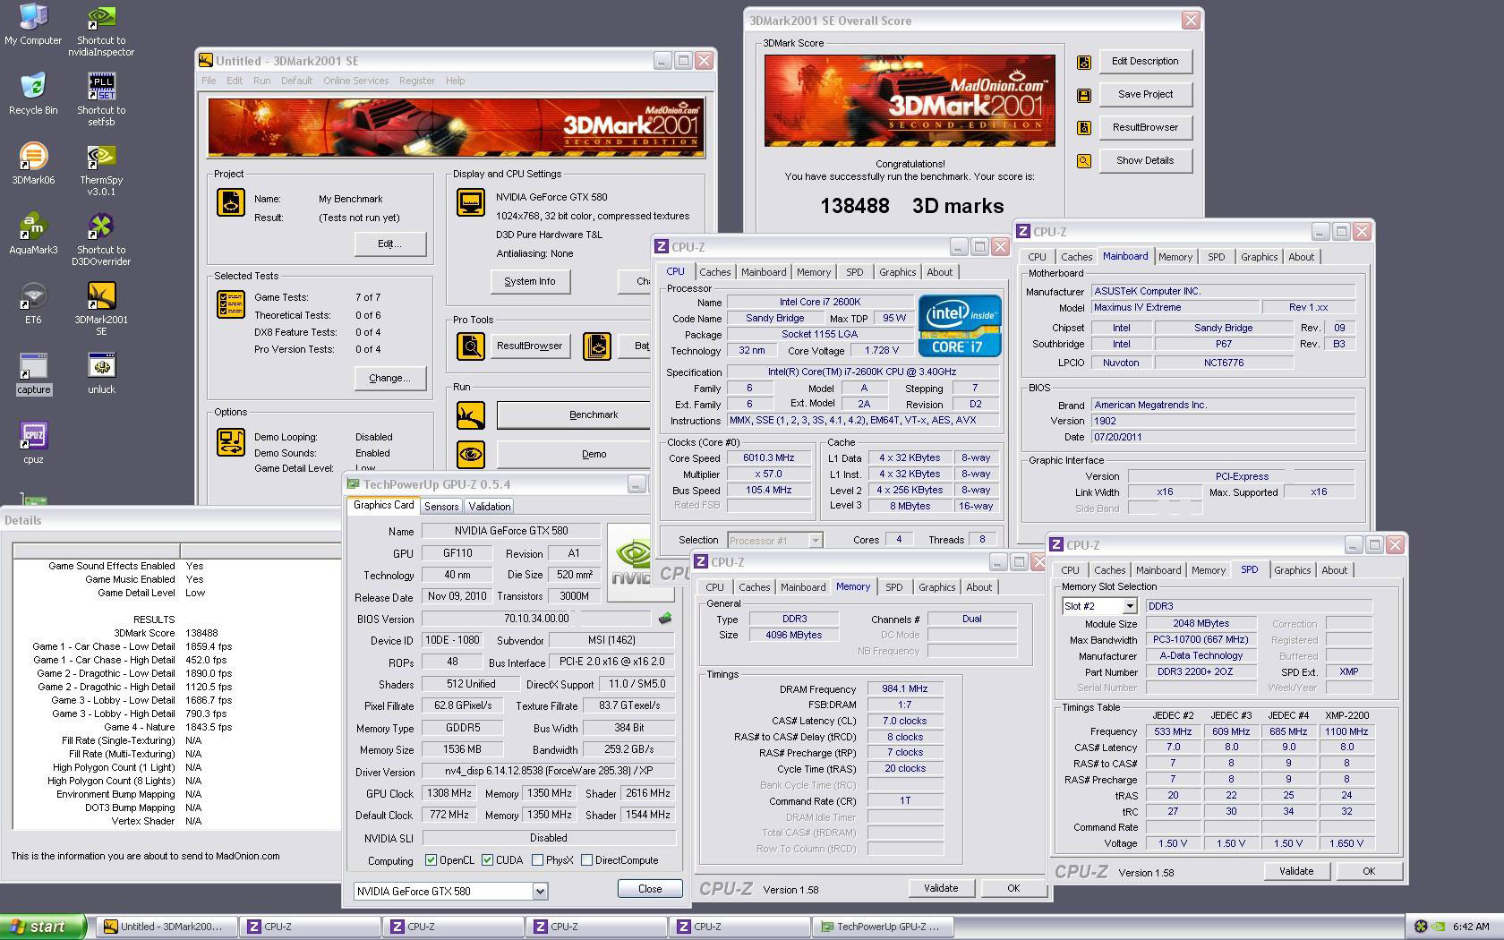Click the Change... button under Selected Tests

click(389, 378)
